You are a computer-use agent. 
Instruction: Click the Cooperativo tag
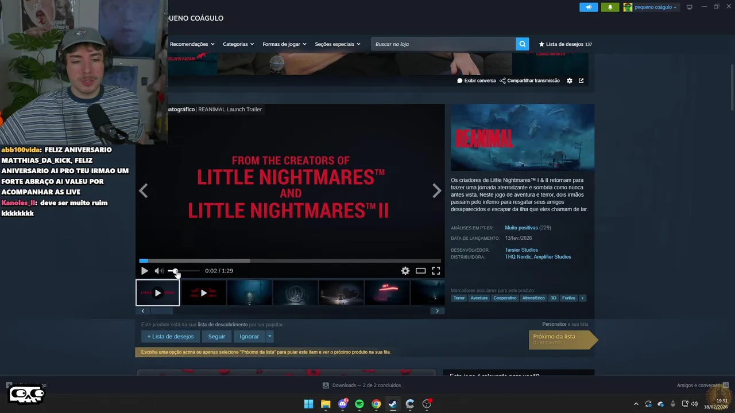(505, 298)
